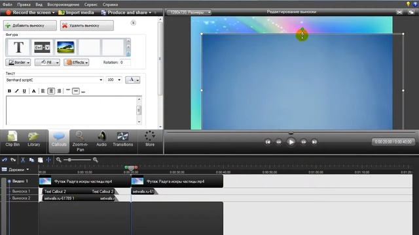419x235 pixels.
Task: Select the Text callout shape
Action: (18, 48)
